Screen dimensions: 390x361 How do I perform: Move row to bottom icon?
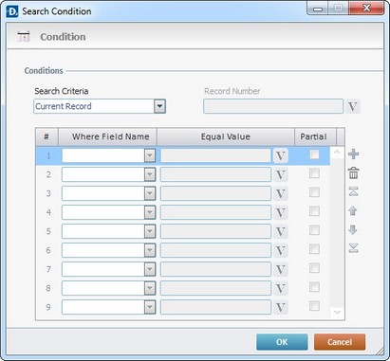click(x=353, y=248)
